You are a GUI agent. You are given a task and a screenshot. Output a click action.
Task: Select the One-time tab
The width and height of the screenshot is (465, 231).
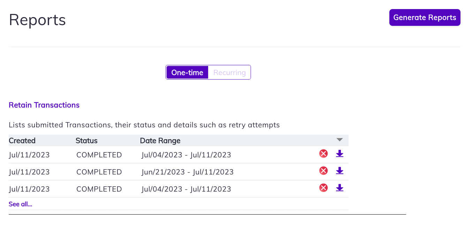187,73
